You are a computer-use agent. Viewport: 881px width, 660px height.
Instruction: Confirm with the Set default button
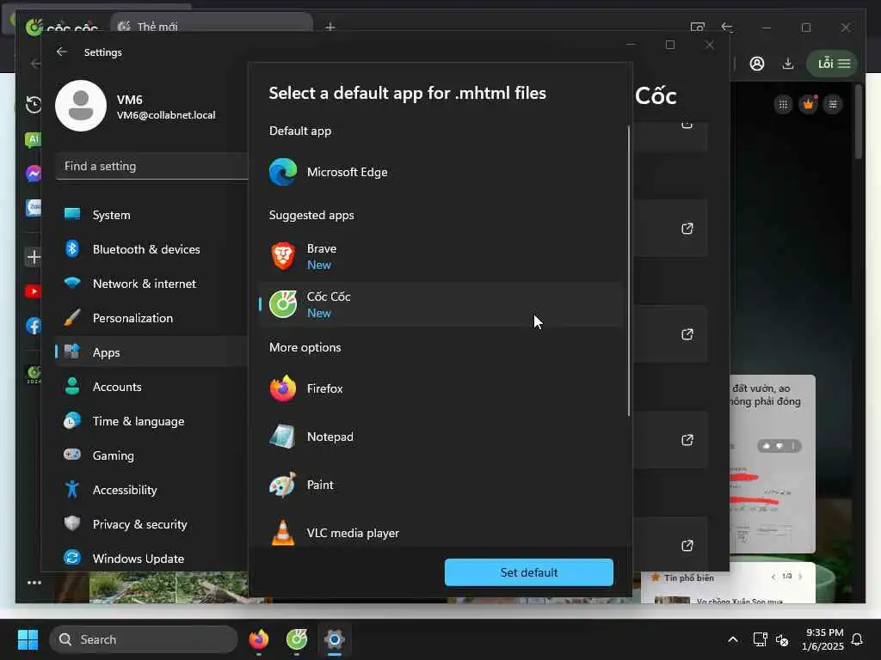(x=529, y=572)
